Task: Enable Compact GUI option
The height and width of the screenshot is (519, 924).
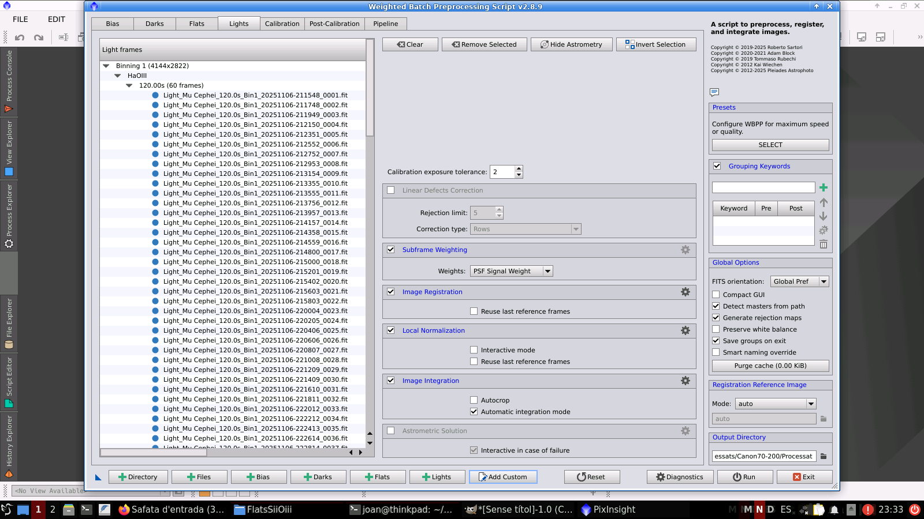Action: coord(716,295)
